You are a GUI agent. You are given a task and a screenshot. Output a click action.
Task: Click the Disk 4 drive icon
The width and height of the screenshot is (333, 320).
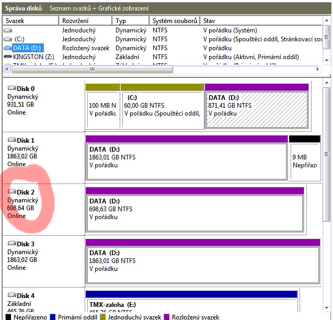coord(12,295)
